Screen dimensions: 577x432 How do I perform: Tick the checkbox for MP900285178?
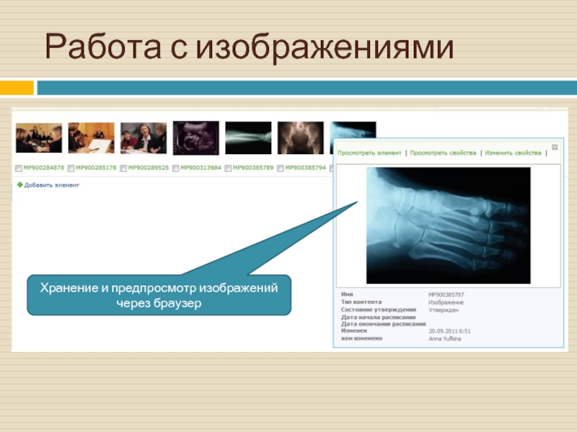click(71, 168)
